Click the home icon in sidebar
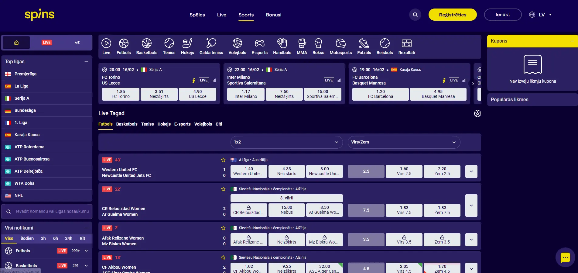 point(16,43)
